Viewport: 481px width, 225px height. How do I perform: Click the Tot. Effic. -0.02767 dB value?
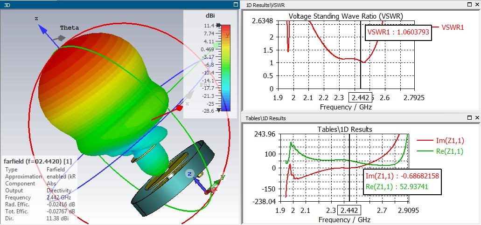(61, 211)
